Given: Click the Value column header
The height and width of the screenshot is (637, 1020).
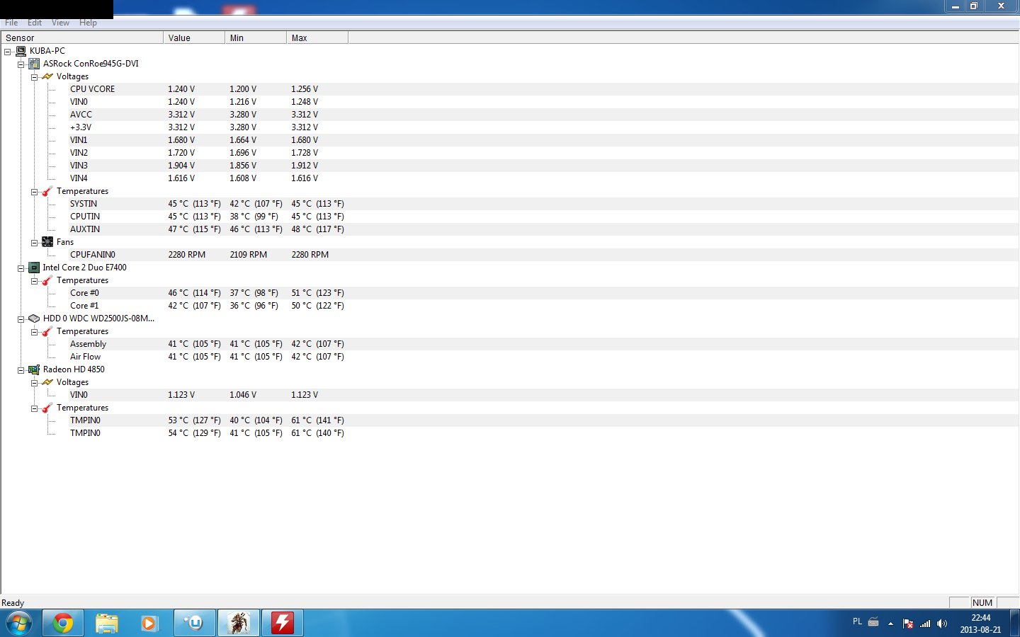Looking at the screenshot, I should 194,38.
